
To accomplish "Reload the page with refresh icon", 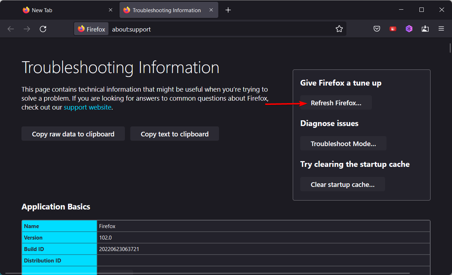I will pyautogui.click(x=43, y=29).
